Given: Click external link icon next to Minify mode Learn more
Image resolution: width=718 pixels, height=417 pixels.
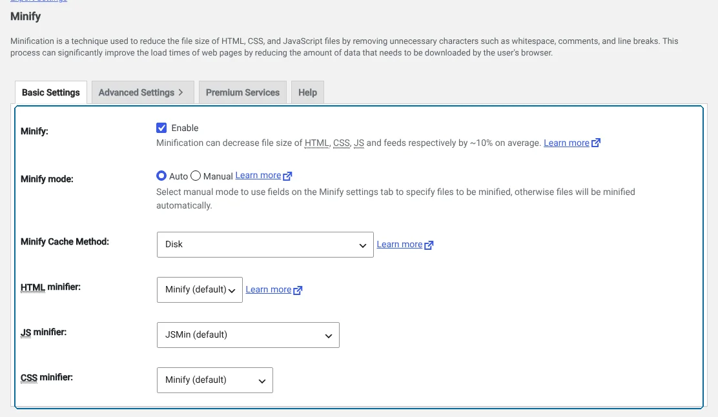Looking at the screenshot, I should tap(287, 176).
